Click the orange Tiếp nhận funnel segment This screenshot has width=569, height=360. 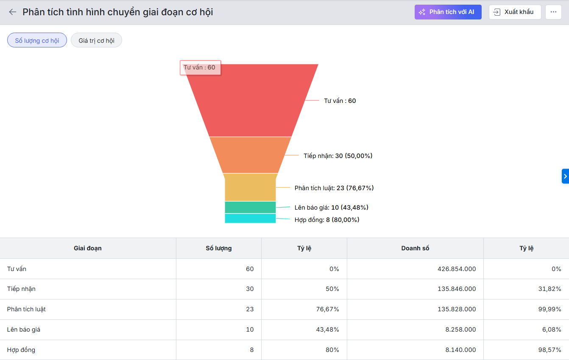click(x=250, y=155)
